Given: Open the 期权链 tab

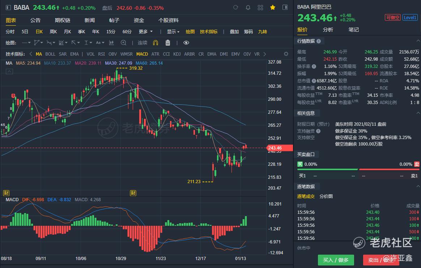Looking at the screenshot, I should 63,20.
